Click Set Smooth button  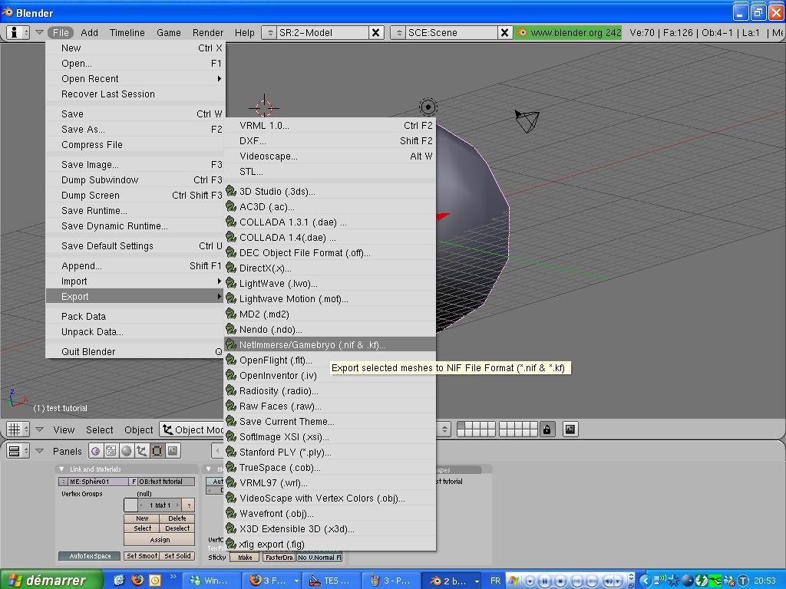[x=142, y=556]
